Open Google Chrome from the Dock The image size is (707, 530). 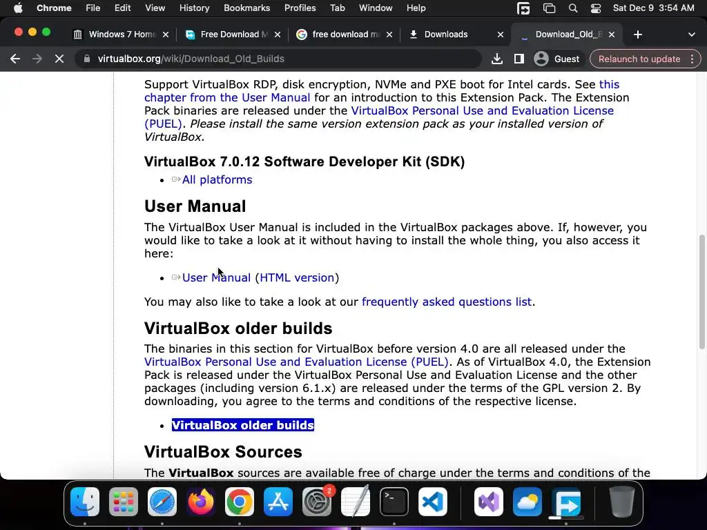click(x=240, y=502)
